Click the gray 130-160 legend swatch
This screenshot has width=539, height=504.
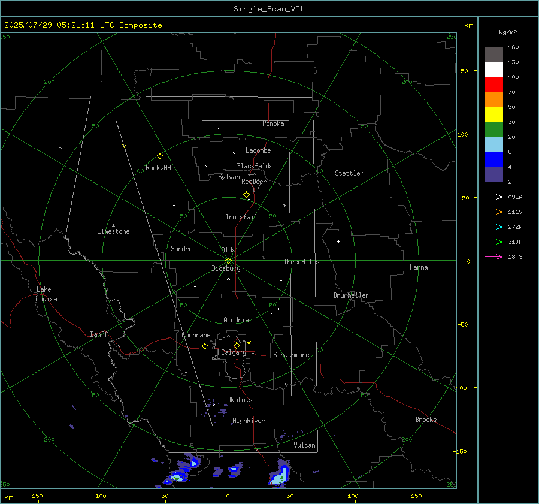coord(493,55)
